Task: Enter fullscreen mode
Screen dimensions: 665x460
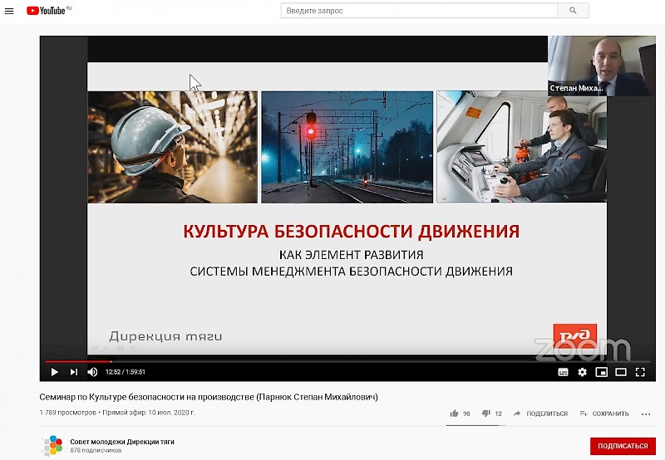Action: tap(640, 372)
